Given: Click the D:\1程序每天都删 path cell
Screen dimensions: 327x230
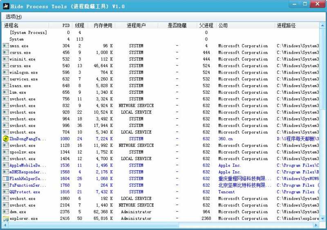Looking at the screenshot, I should tap(298, 139).
